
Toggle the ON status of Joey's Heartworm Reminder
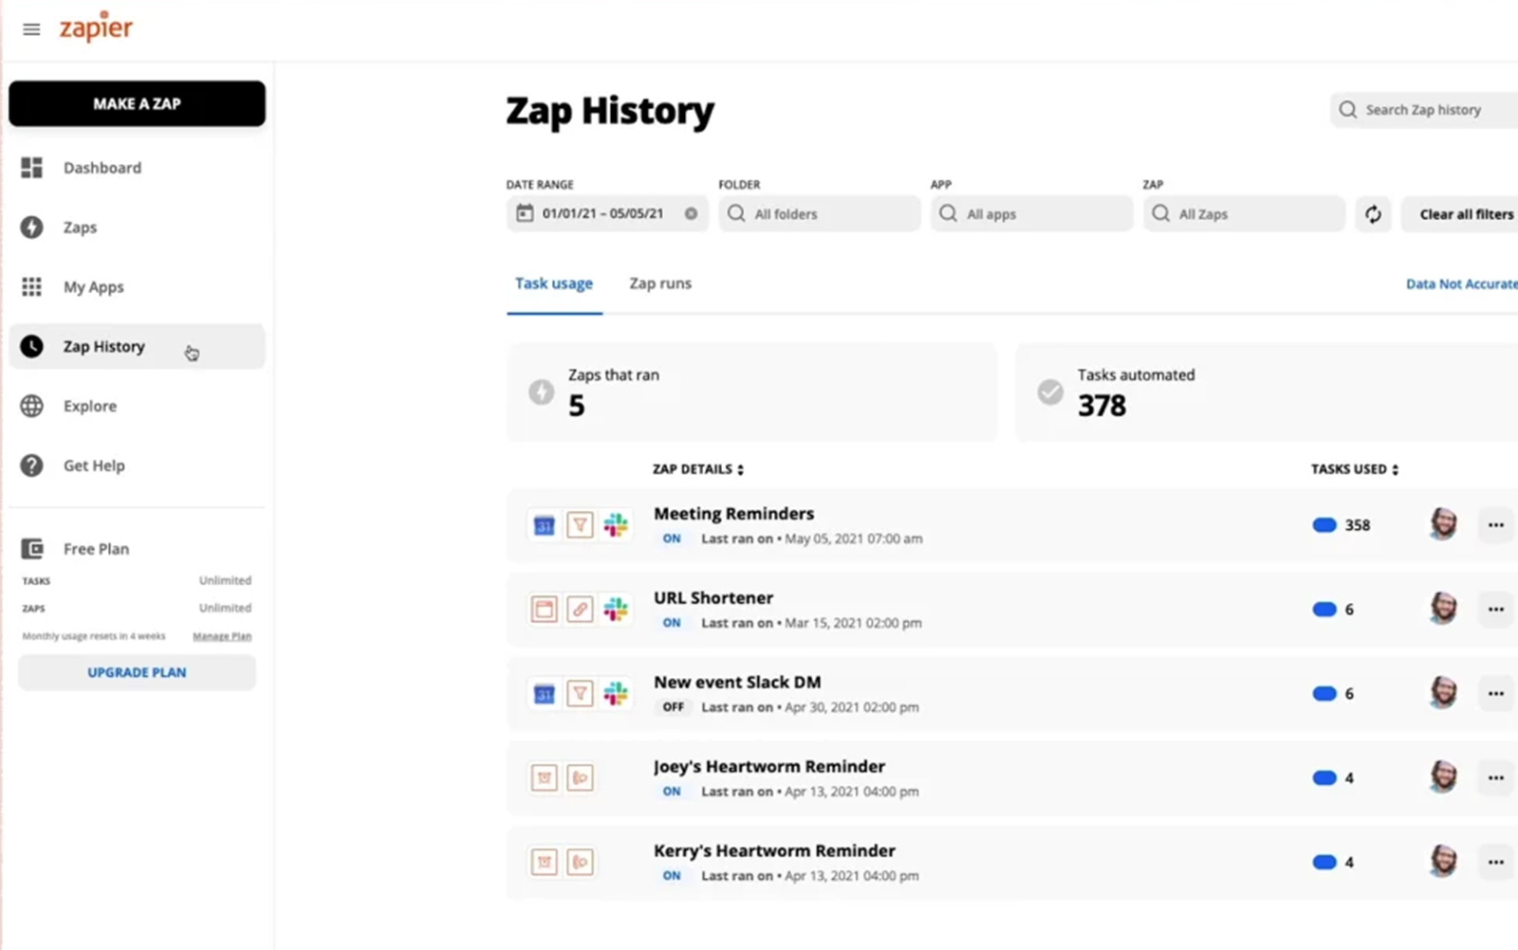pos(672,792)
